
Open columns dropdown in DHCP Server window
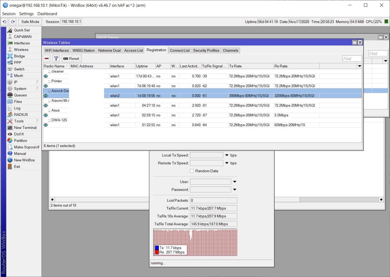(x=385, y=61)
